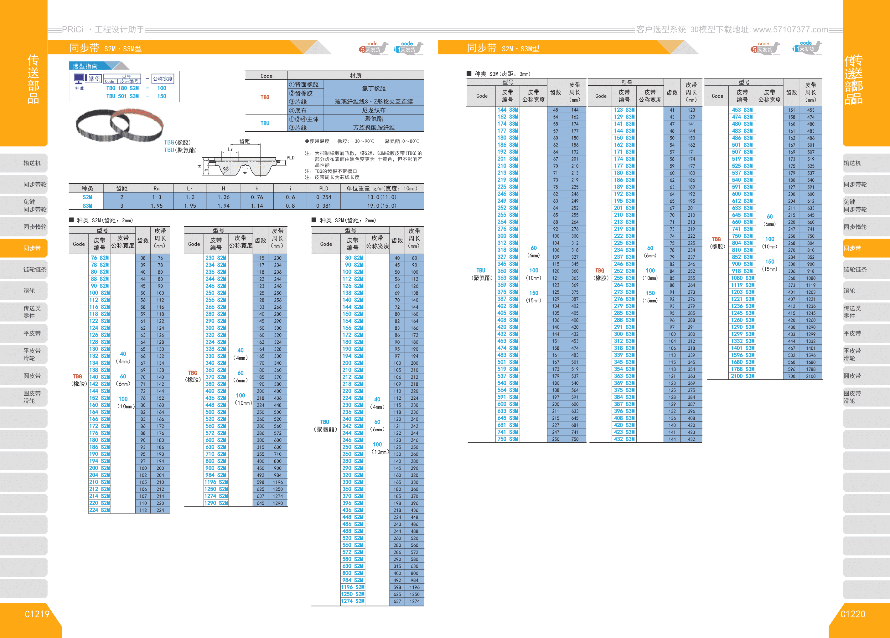Click the example model TBU 501 S3M
Screen dimensions: 890x638
122,96
